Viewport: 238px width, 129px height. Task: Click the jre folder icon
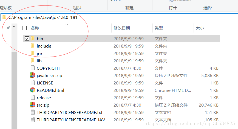[32, 53]
